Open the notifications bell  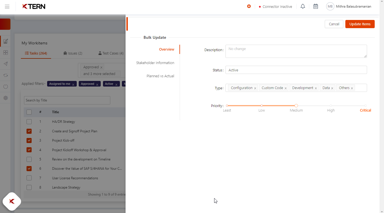click(x=303, y=6)
